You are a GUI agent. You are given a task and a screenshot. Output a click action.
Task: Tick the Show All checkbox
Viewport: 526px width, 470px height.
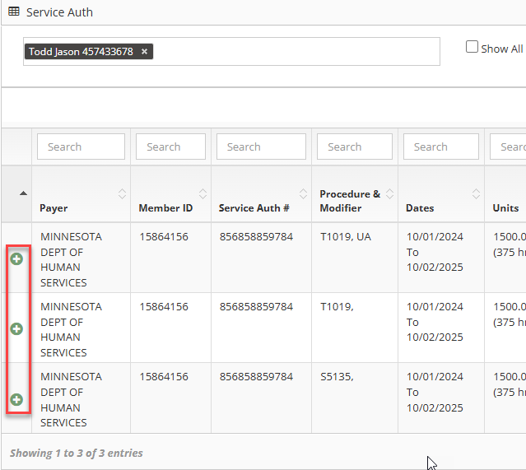pyautogui.click(x=472, y=47)
